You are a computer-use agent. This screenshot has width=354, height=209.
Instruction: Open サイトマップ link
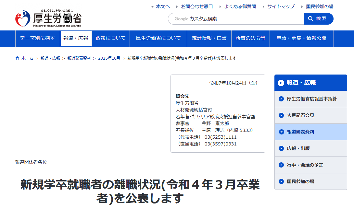pyautogui.click(x=281, y=6)
